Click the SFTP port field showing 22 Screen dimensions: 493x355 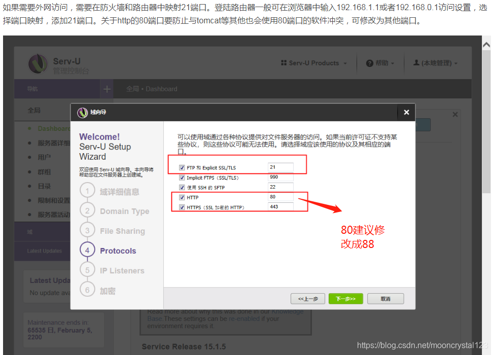coord(280,187)
